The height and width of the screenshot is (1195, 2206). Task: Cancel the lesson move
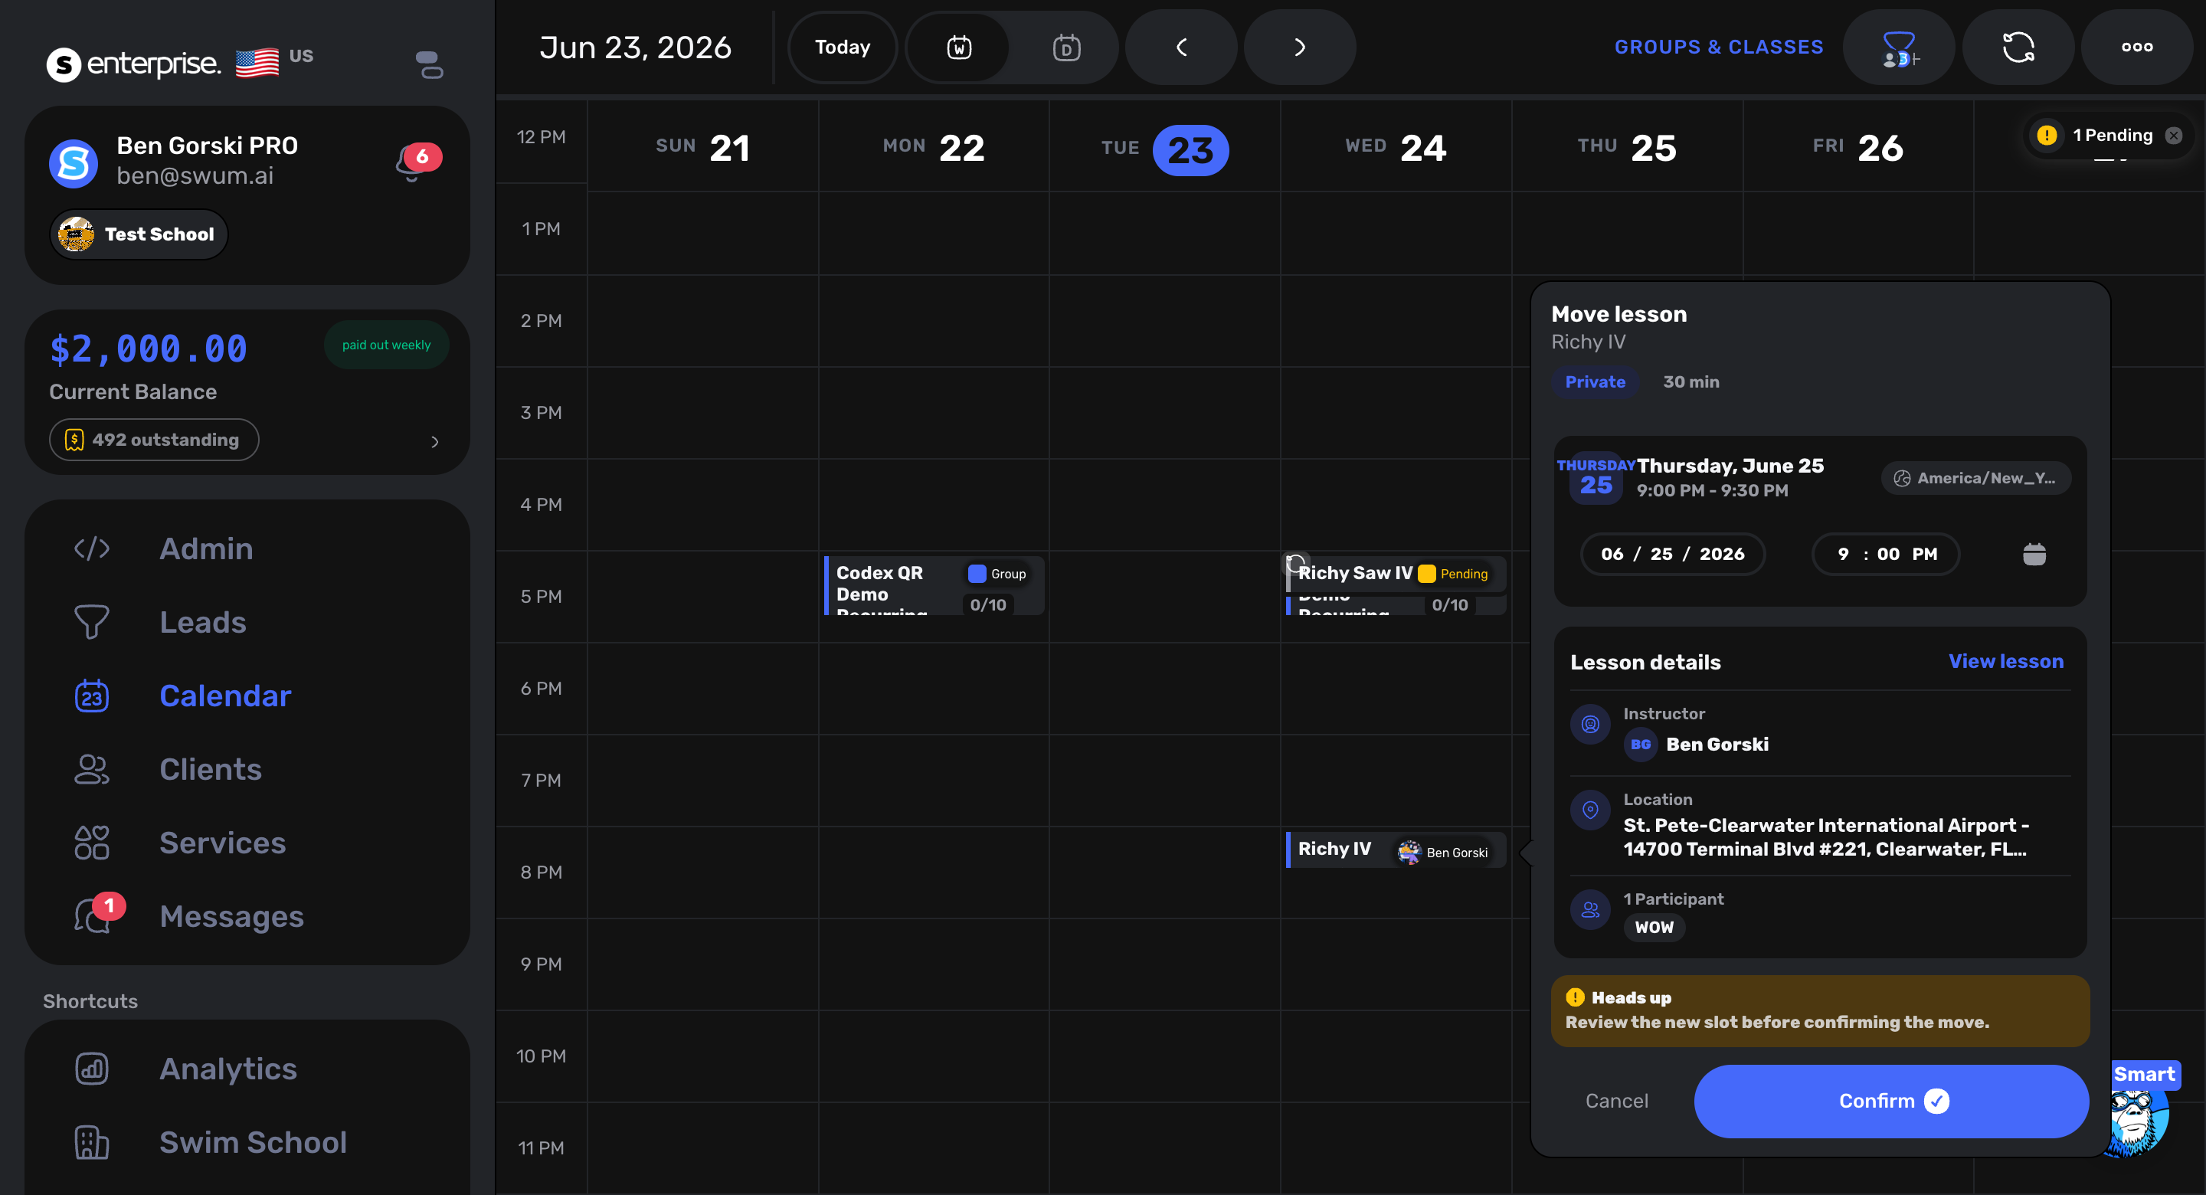(x=1616, y=1101)
